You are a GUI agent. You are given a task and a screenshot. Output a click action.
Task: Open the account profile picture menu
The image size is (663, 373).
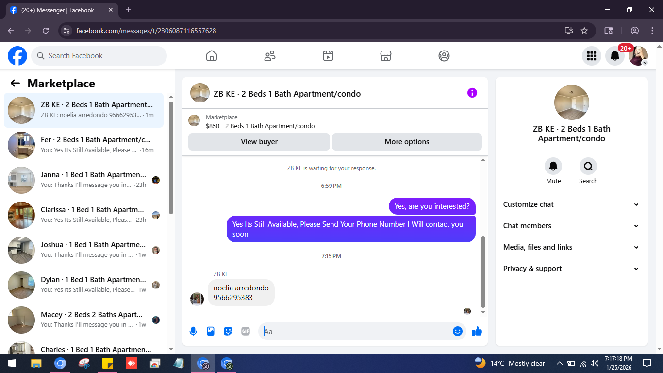tap(638, 56)
